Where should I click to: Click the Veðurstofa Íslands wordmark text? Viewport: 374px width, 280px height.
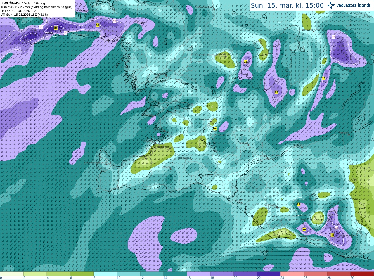354,5
